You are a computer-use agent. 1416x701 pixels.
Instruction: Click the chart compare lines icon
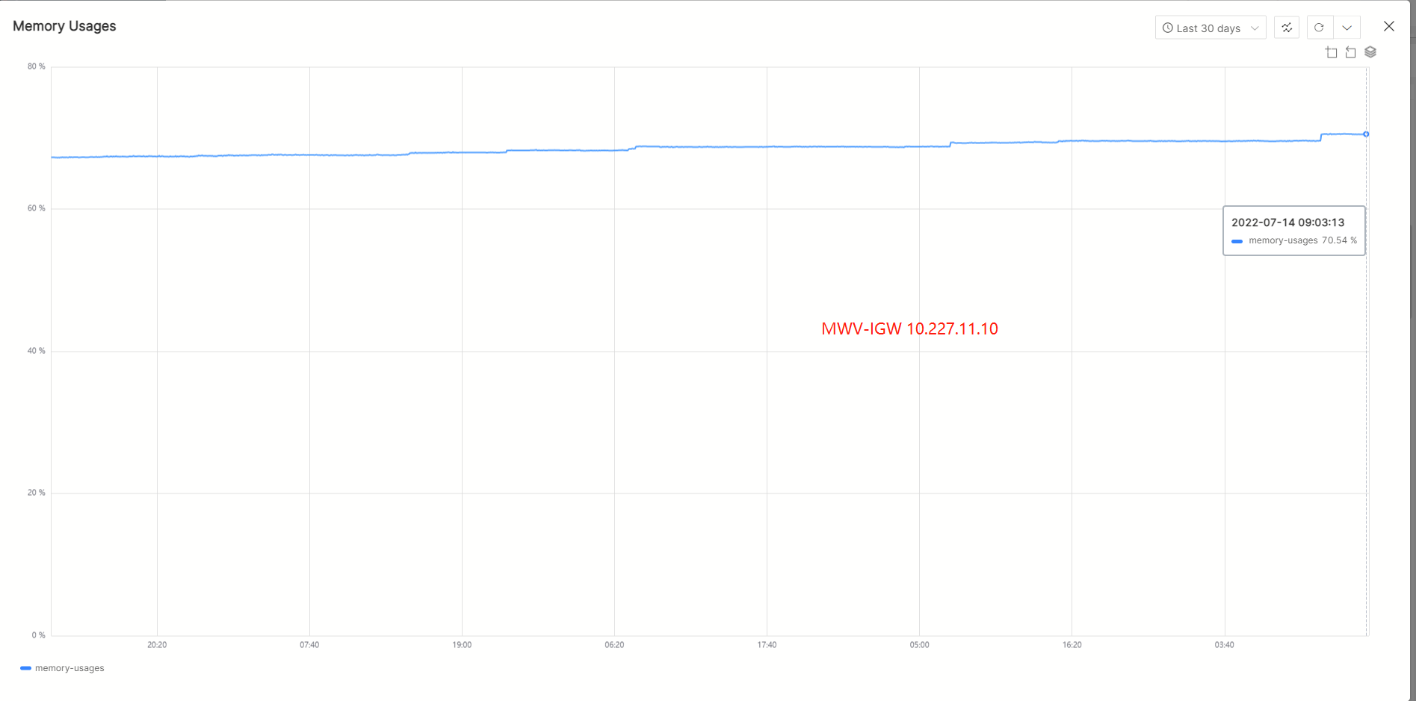pyautogui.click(x=1287, y=28)
